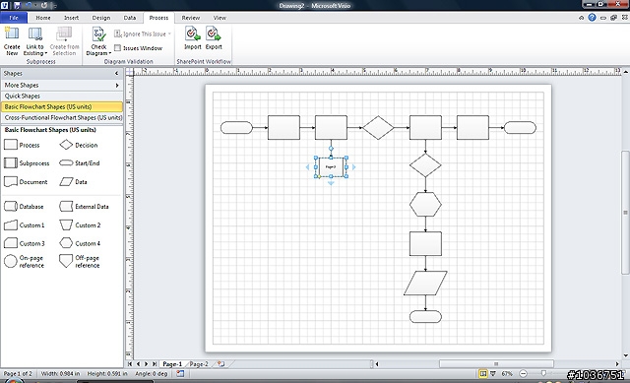Select the Database shape in stencil
This screenshot has height=383, width=630.
[24, 207]
